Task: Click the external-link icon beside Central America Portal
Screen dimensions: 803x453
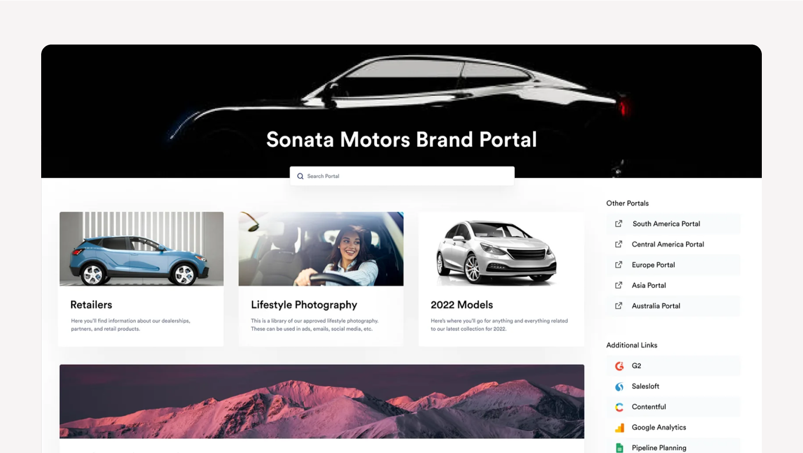Action: (x=619, y=244)
